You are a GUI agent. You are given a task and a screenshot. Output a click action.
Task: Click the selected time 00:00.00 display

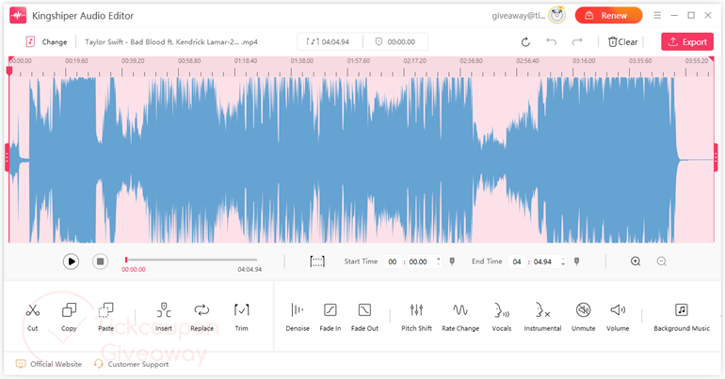(x=396, y=41)
